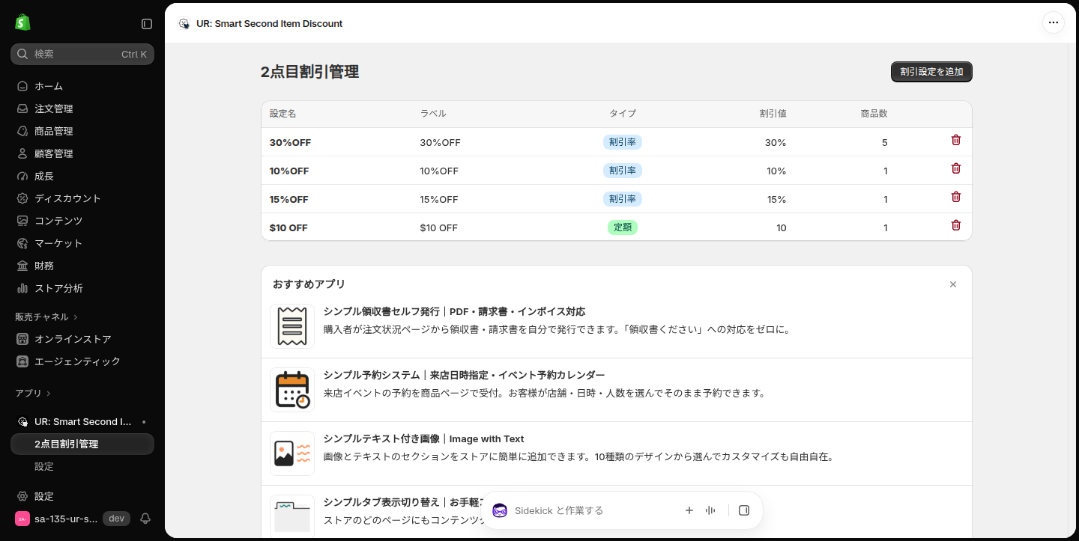Expand the アプリ section
This screenshot has height=541, width=1079.
pos(33,393)
